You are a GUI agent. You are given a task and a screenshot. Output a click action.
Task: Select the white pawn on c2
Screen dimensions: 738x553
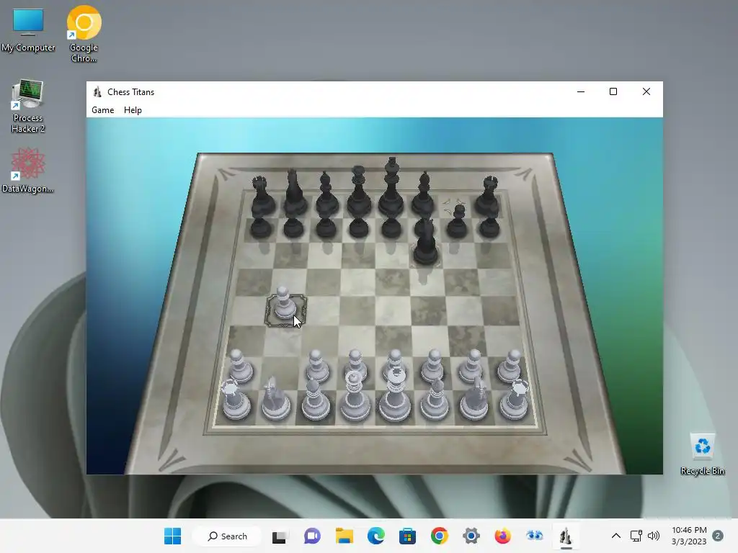[317, 366]
